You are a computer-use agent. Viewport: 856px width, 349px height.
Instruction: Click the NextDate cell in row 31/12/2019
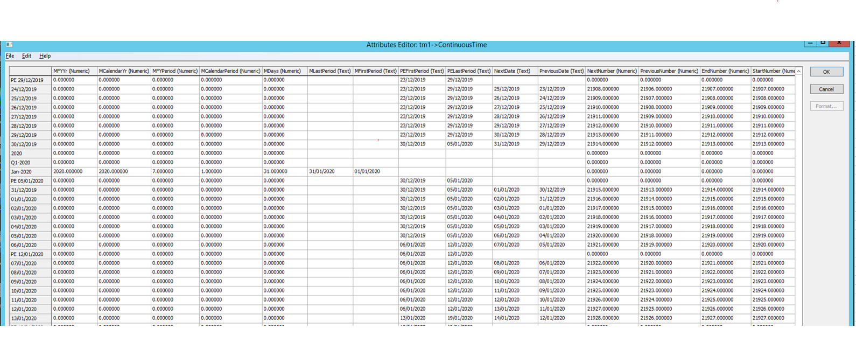(x=515, y=190)
